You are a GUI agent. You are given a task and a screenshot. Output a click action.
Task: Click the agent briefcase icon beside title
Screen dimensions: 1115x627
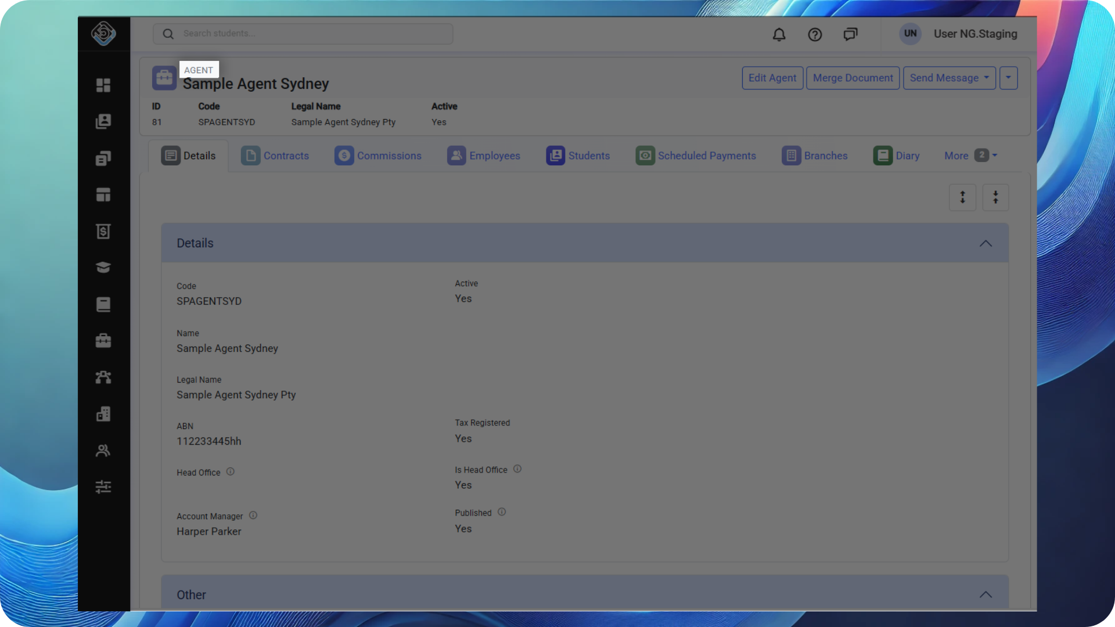[164, 78]
